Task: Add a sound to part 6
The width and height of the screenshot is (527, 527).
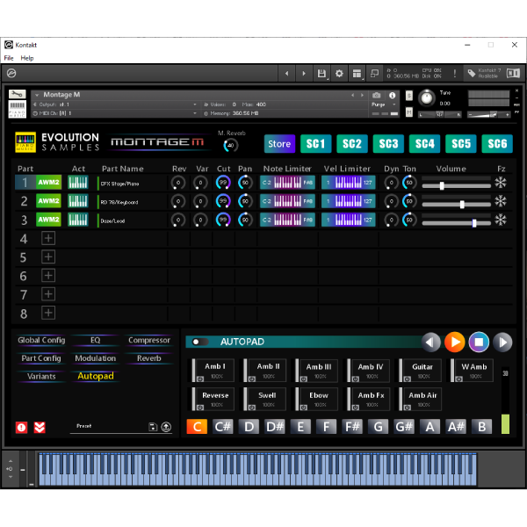Action: click(x=48, y=276)
